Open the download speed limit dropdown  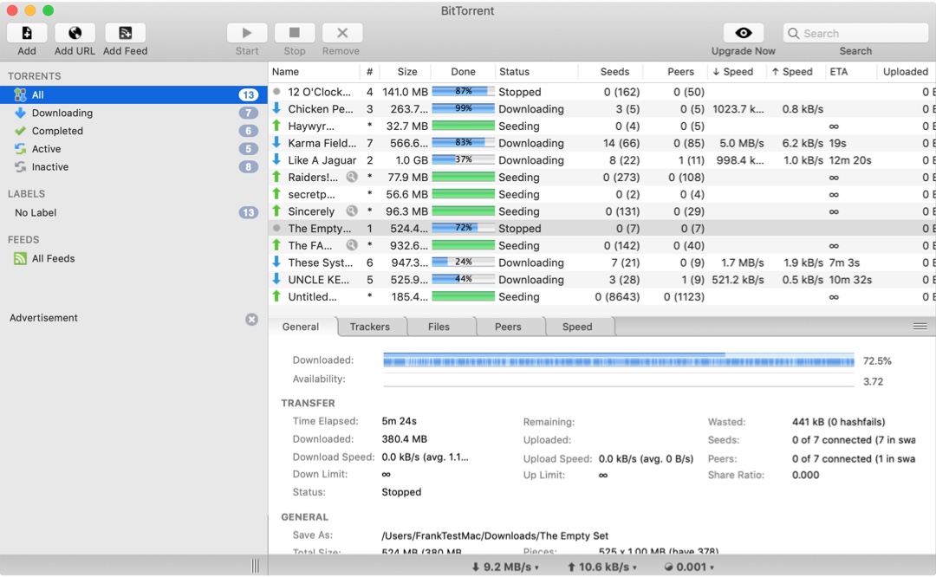[x=505, y=567]
